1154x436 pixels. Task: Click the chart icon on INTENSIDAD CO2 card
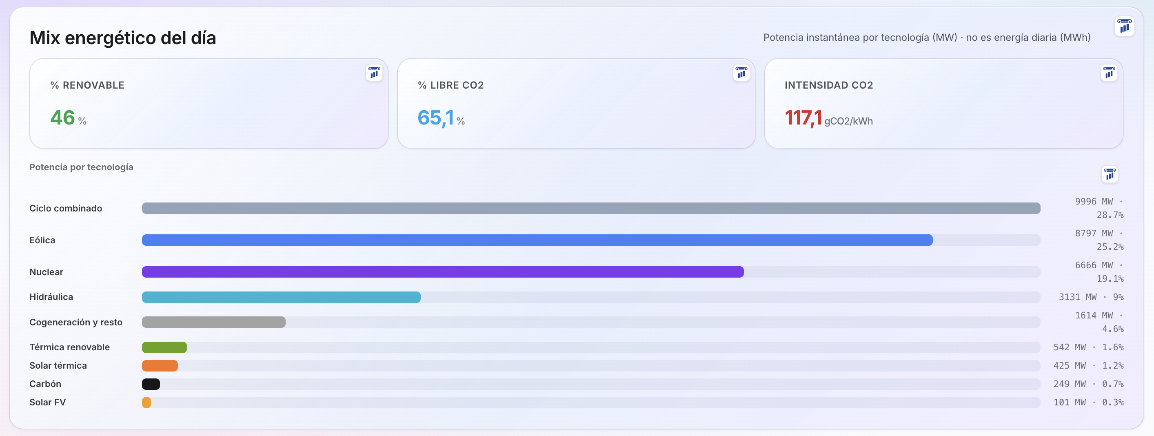(1109, 73)
